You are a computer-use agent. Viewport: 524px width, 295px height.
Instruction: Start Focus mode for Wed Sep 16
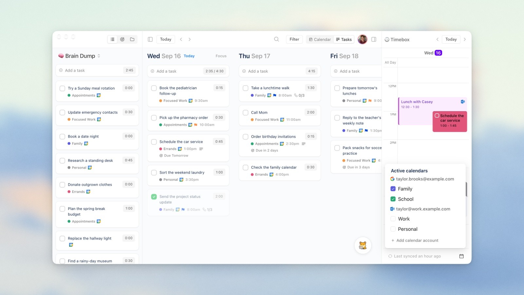click(221, 56)
